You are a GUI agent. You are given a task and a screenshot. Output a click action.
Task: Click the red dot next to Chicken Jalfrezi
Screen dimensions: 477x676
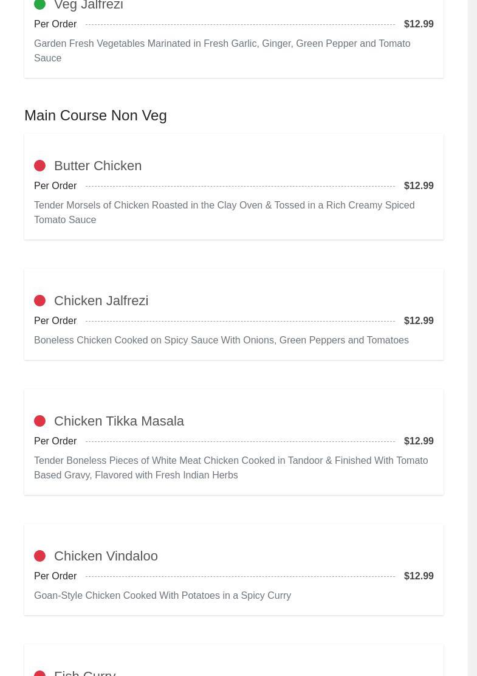click(39, 301)
